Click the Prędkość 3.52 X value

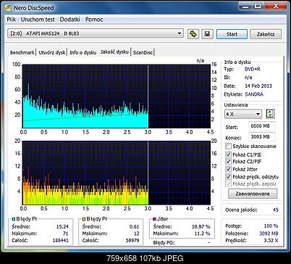(271, 241)
